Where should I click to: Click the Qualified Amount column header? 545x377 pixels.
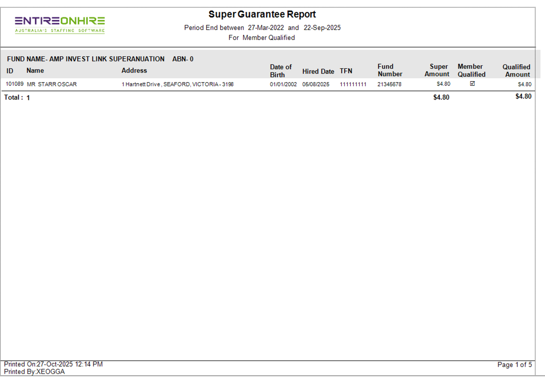coord(516,71)
